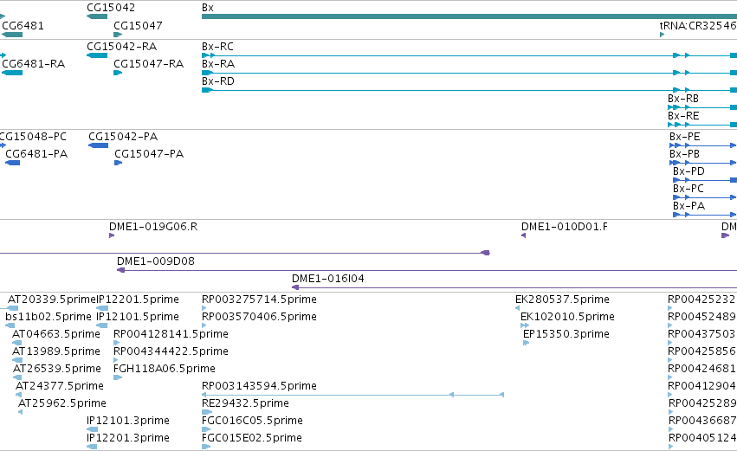Select EST RP004344422.5prime
Screen dimensions: 737x451
tap(171, 351)
